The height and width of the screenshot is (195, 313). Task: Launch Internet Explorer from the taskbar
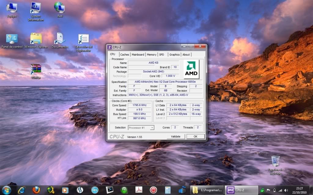coord(21,190)
